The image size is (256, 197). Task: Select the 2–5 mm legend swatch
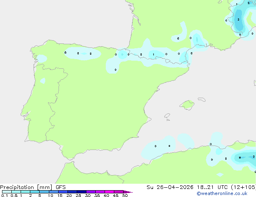click(x=35, y=192)
